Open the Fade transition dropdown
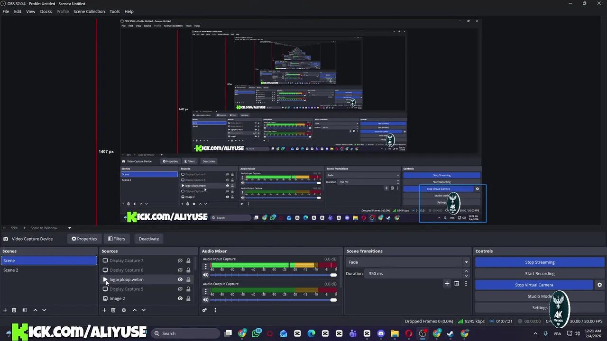Screen dimensions: 607x341 (x=408, y=262)
